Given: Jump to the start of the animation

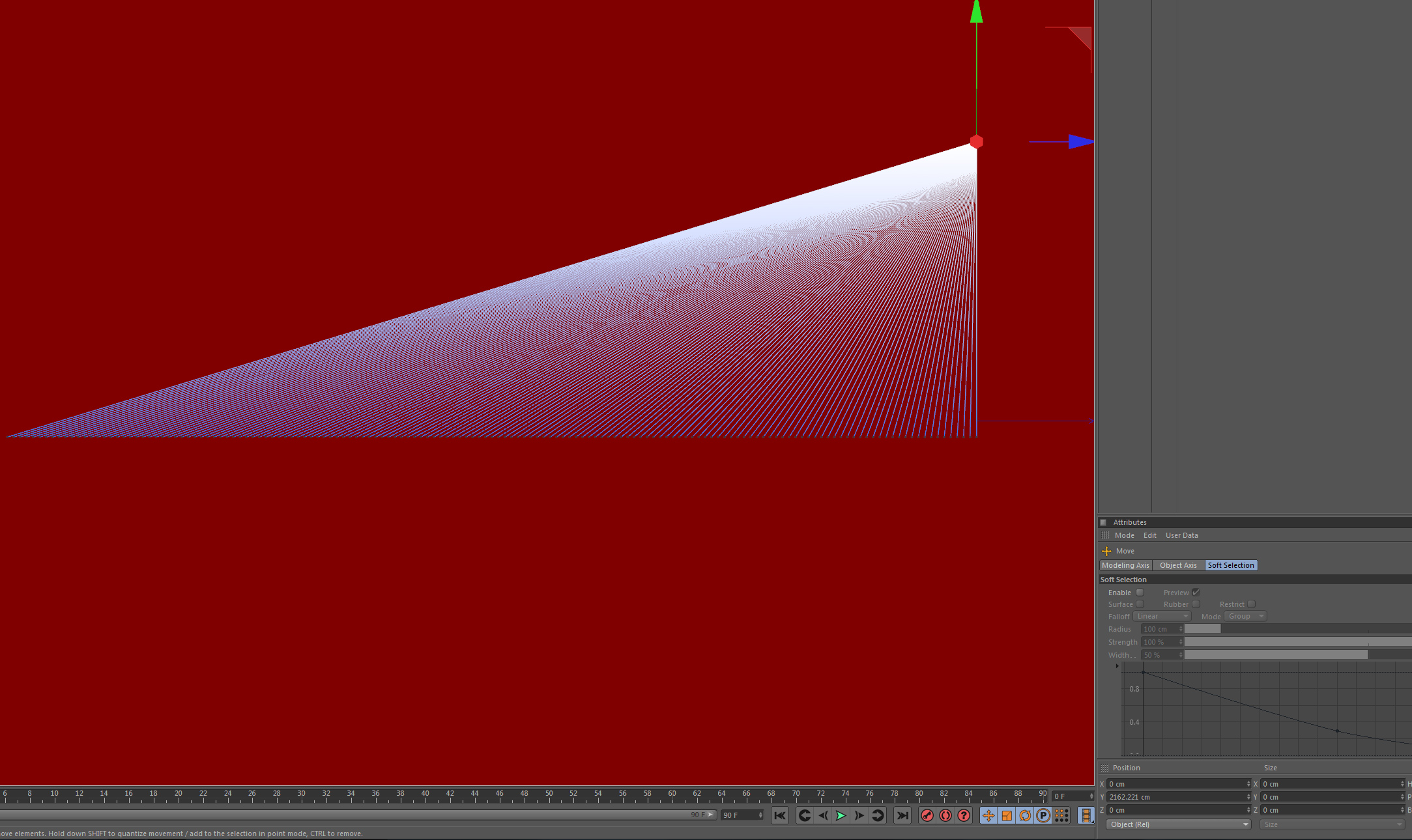Looking at the screenshot, I should coord(780,815).
